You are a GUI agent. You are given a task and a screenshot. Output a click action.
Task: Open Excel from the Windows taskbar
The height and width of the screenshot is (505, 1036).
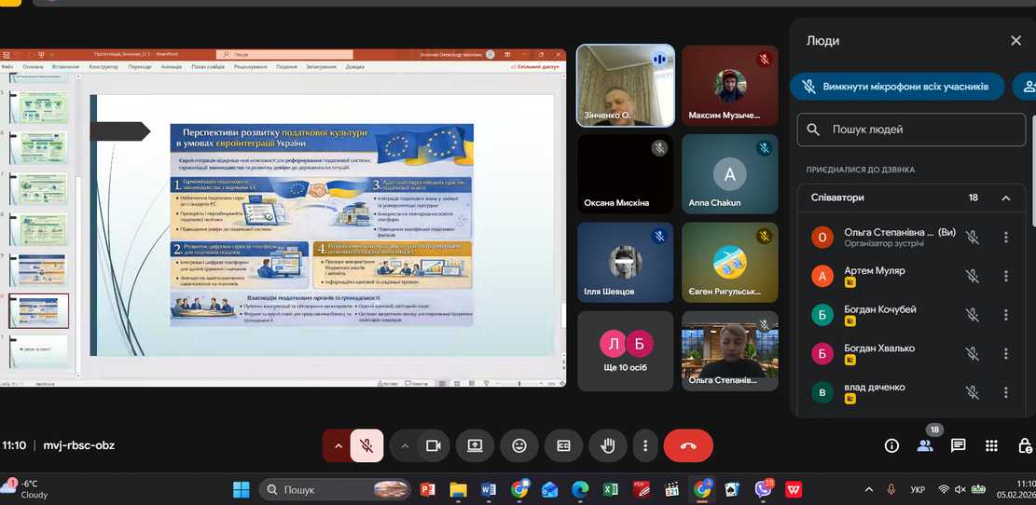tap(610, 489)
